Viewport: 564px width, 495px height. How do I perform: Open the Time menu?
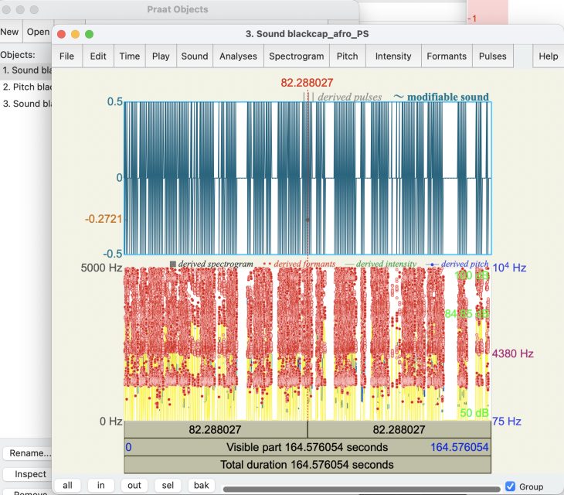coord(130,56)
